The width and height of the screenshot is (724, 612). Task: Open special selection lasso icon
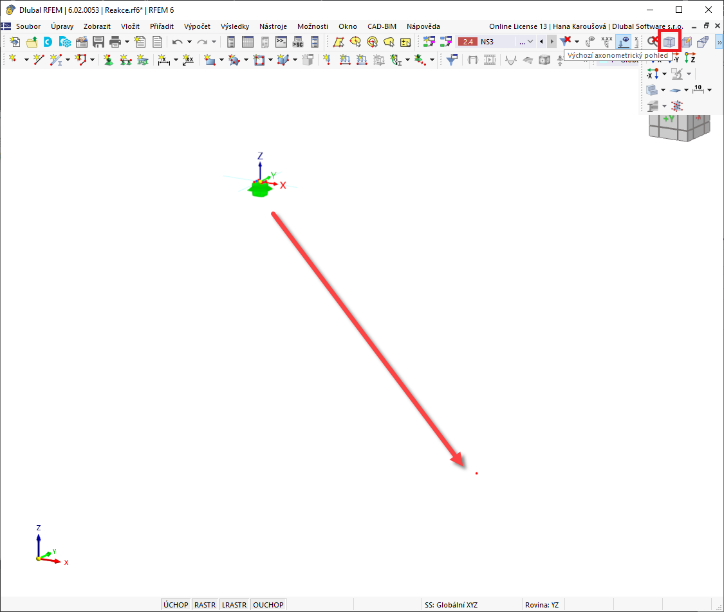pyautogui.click(x=389, y=42)
